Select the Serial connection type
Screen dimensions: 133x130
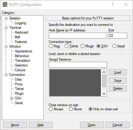[x=114, y=46]
